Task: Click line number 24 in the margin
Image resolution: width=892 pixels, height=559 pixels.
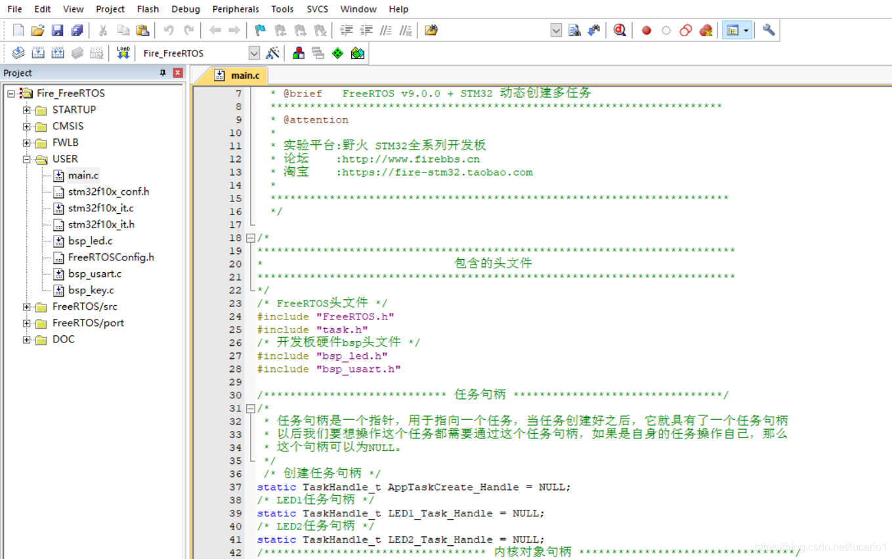Action: click(235, 316)
